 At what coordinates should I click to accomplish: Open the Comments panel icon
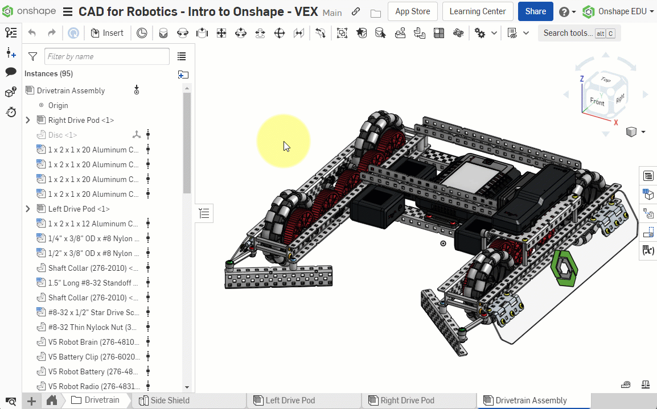(x=10, y=72)
